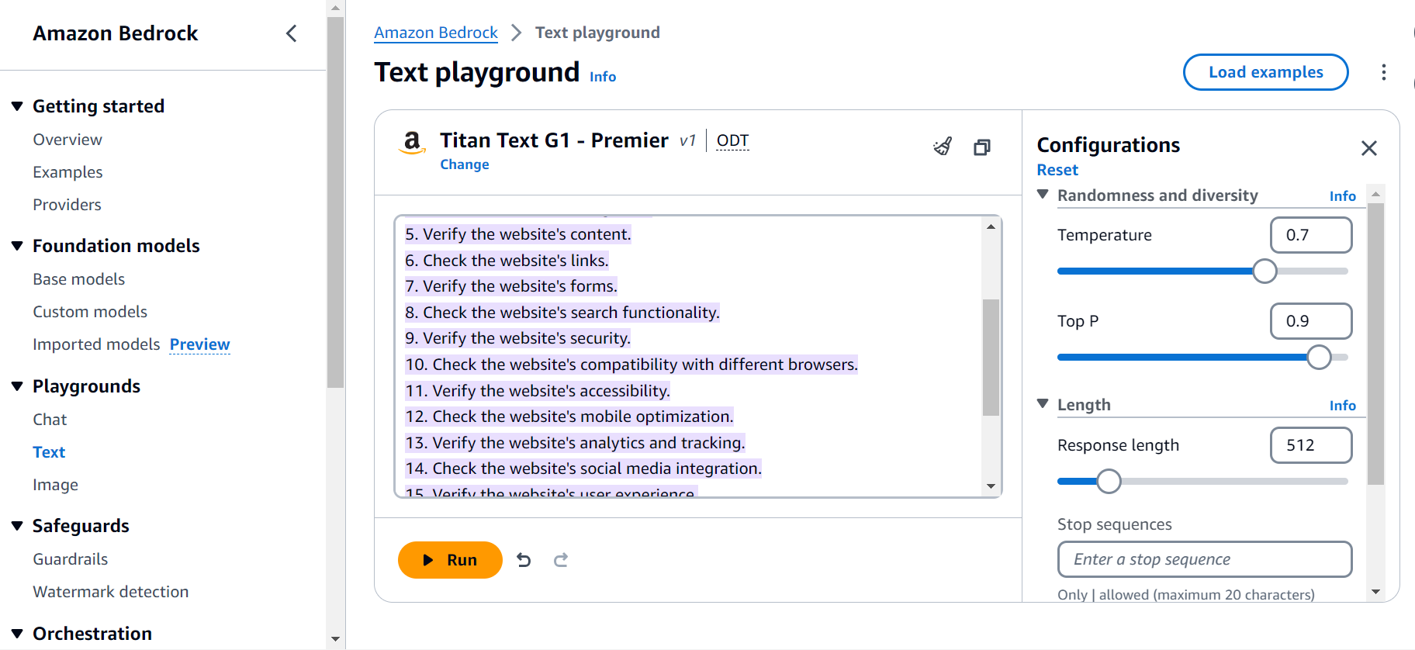
Task: Collapse the Getting started section
Action: pos(17,106)
